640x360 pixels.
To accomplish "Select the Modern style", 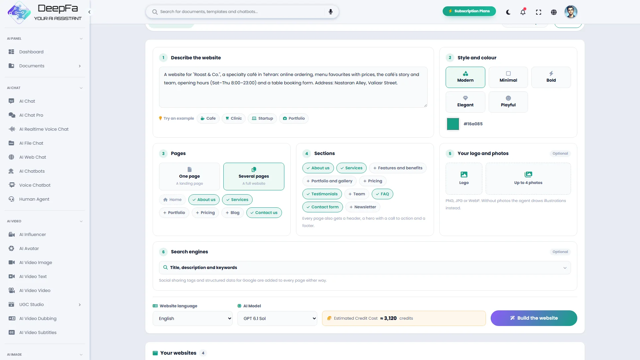I will pos(465,77).
